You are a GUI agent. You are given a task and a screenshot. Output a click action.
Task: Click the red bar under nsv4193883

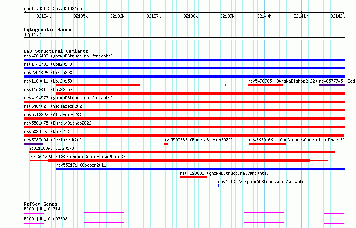pyautogui.click(x=194, y=177)
